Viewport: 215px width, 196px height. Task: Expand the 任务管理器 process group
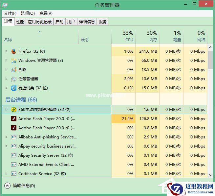point(6,79)
